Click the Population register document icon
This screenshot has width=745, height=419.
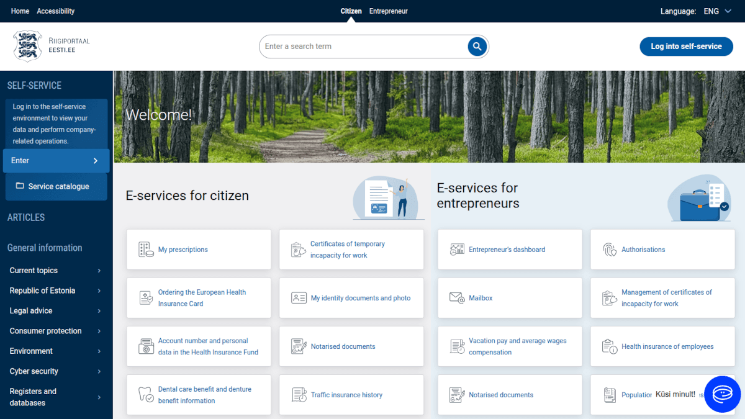(x=610, y=395)
